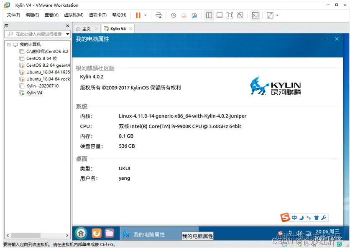The image size is (350, 249).
Task: Toggle the library sidebar view icon
Action: coord(209,15)
